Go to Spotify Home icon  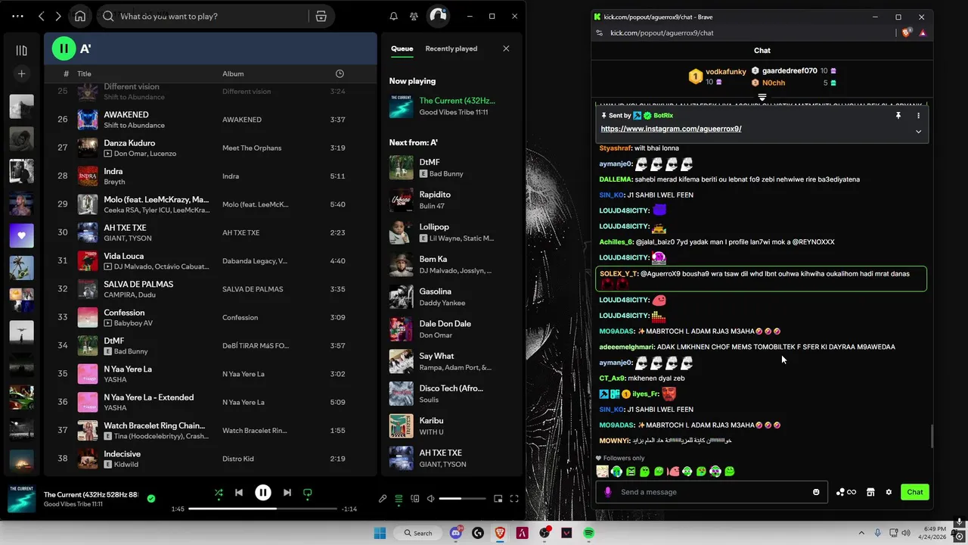[80, 16]
